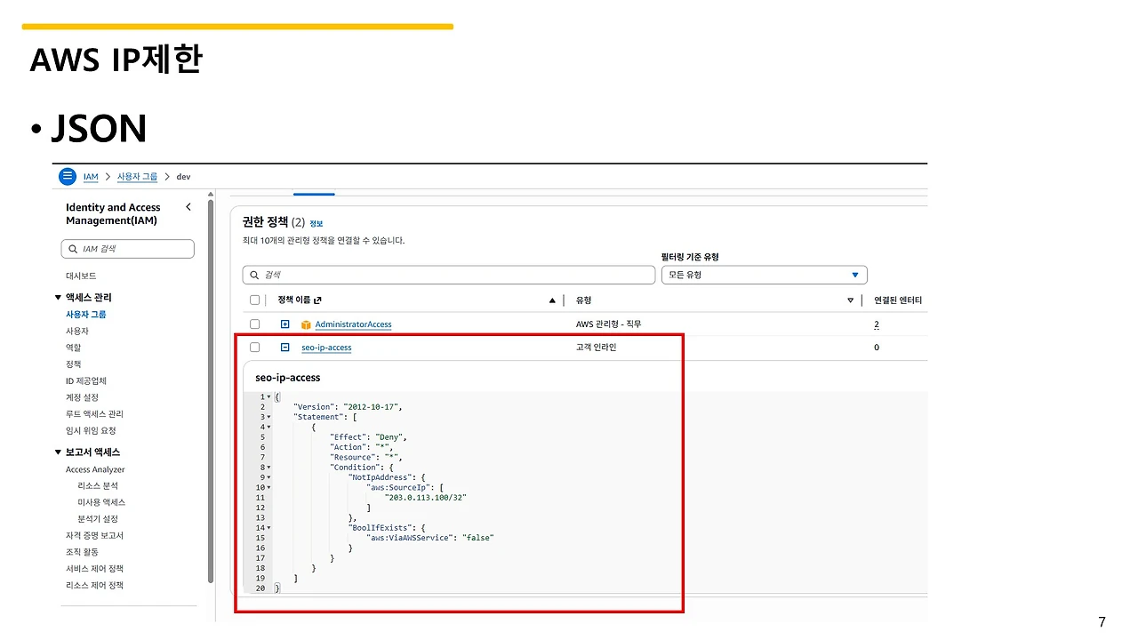Open 분석기 설정 under Access Analyzer
This screenshot has height=640, width=1138.
coord(98,519)
